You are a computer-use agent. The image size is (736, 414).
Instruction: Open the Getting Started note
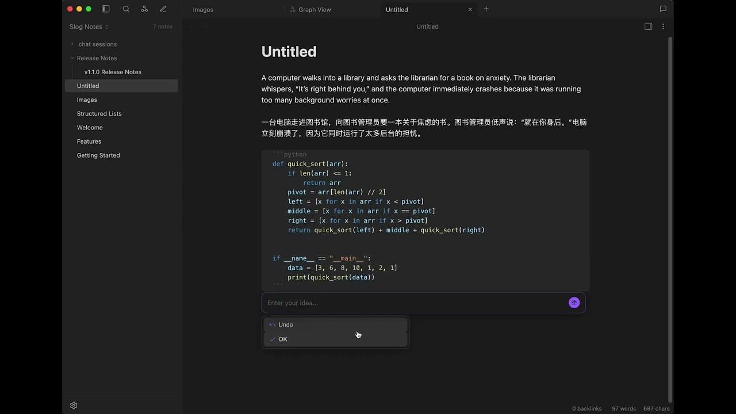[x=98, y=155]
